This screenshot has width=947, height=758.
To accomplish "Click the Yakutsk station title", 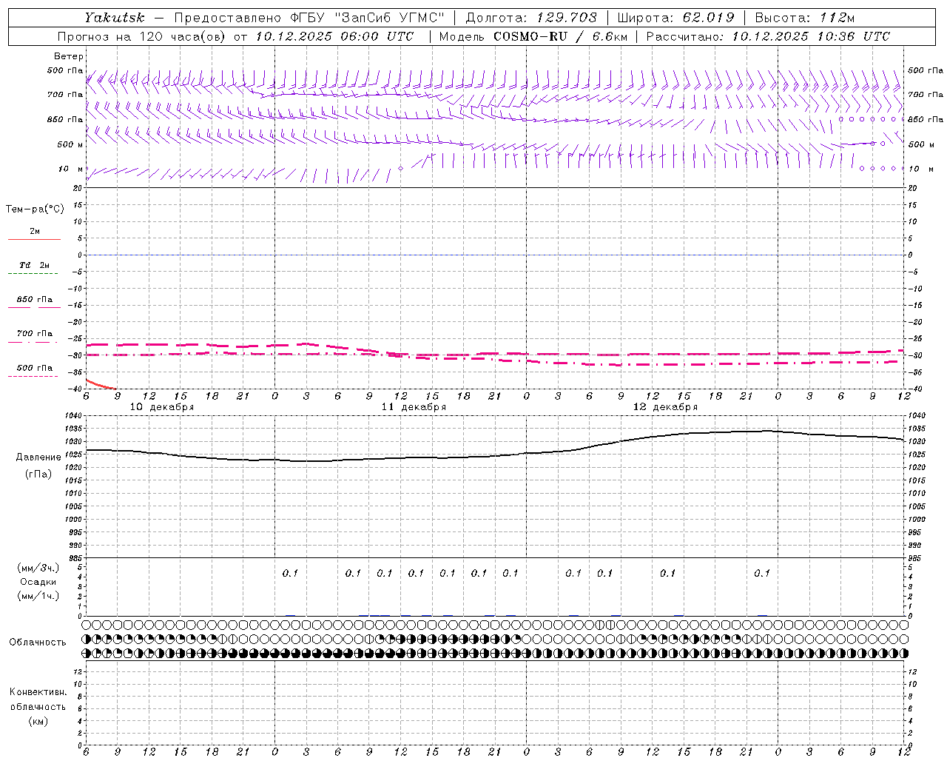I will pyautogui.click(x=114, y=17).
